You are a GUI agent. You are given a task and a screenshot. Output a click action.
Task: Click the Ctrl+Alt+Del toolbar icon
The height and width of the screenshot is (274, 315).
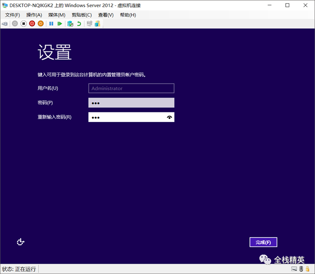pos(5,24)
